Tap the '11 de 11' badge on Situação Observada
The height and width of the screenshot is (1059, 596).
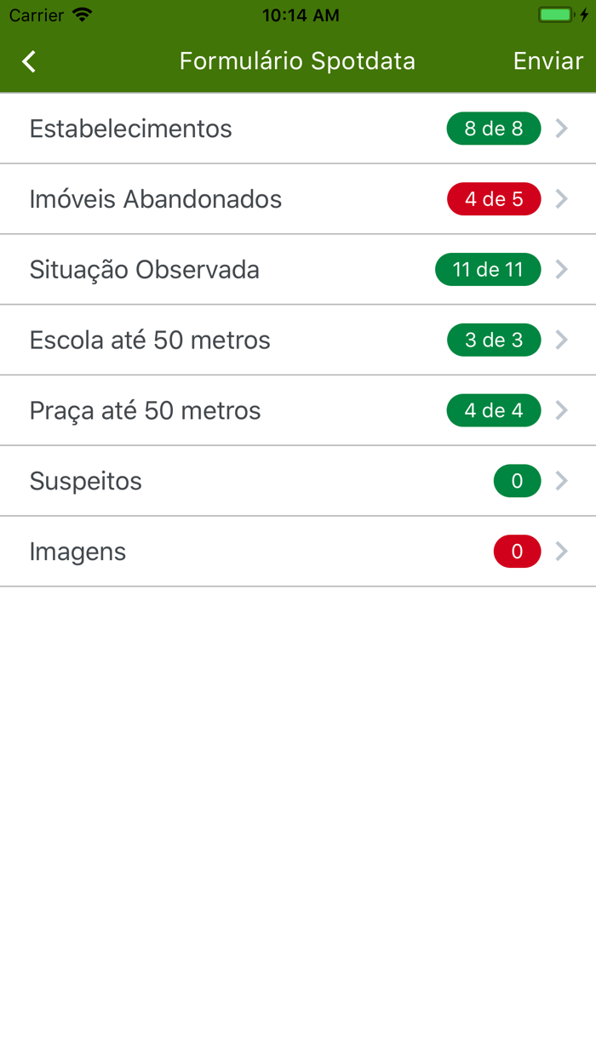click(x=488, y=269)
